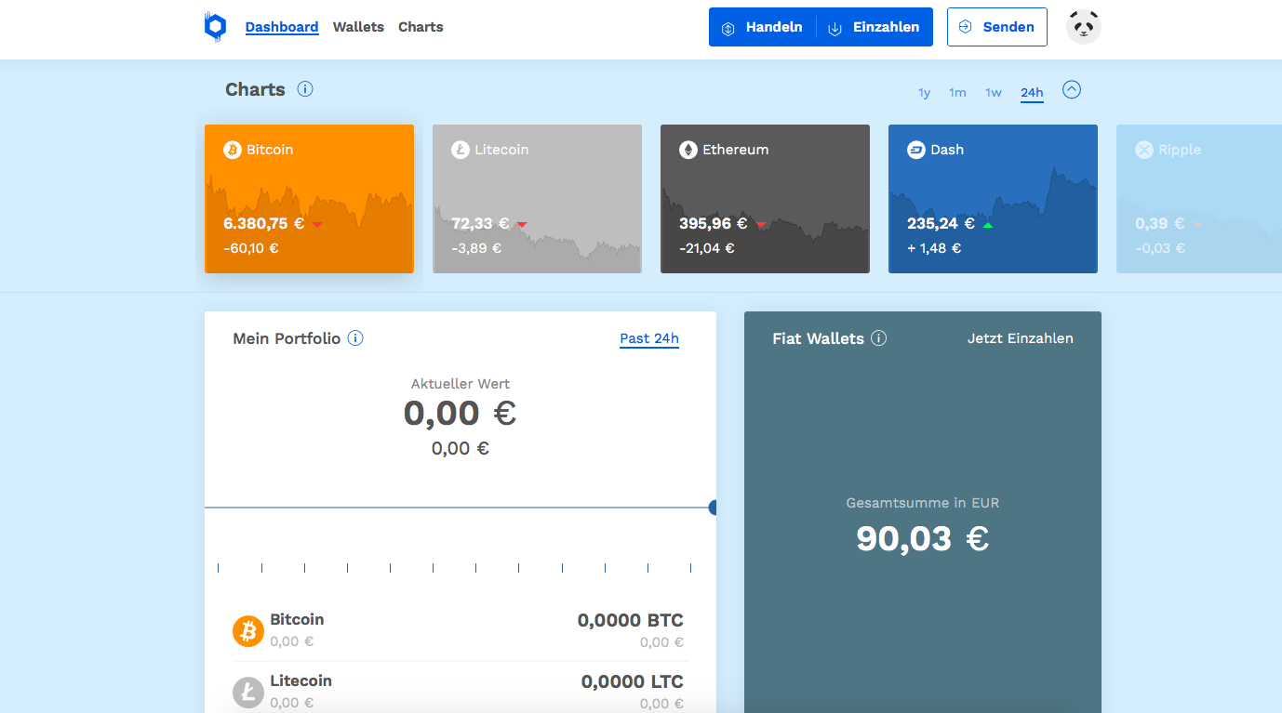Screen dimensions: 1282x713
Task: Click the info icon beside Charts heading
Action: click(305, 89)
